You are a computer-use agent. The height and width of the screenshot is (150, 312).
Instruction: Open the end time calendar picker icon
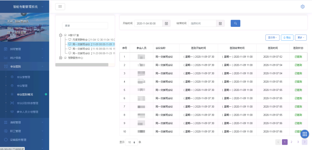click(220, 24)
